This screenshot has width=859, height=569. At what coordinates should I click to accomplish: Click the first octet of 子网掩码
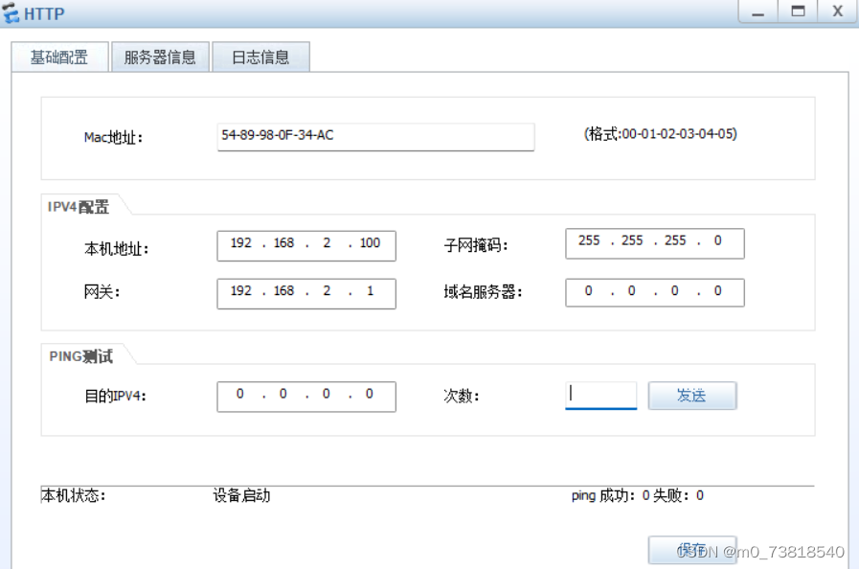[x=588, y=242]
